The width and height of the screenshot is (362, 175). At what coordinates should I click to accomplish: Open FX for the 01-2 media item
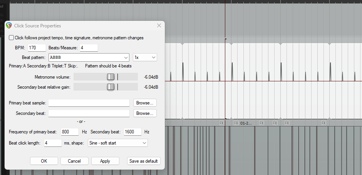[x=236, y=123]
